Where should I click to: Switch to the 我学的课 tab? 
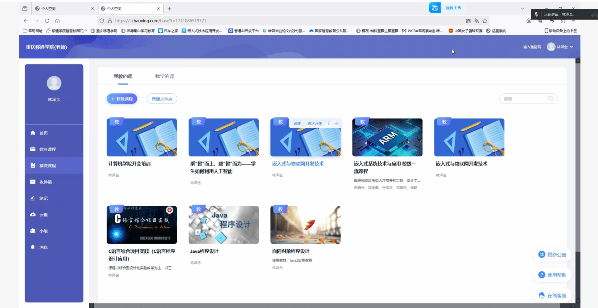point(164,76)
